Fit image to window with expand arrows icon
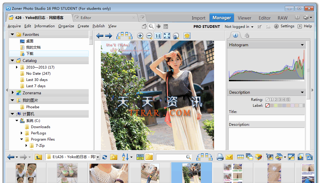This screenshot has width=320, height=183. coord(167,36)
